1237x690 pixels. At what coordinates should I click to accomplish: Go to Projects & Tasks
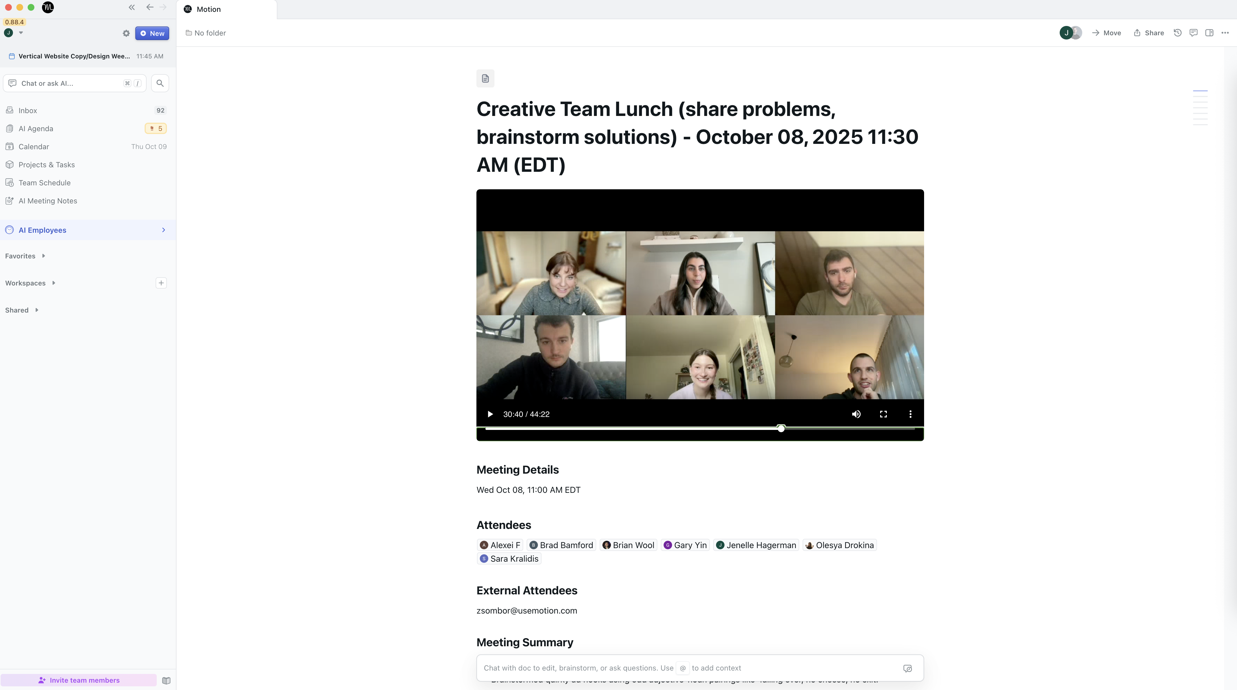click(x=47, y=165)
